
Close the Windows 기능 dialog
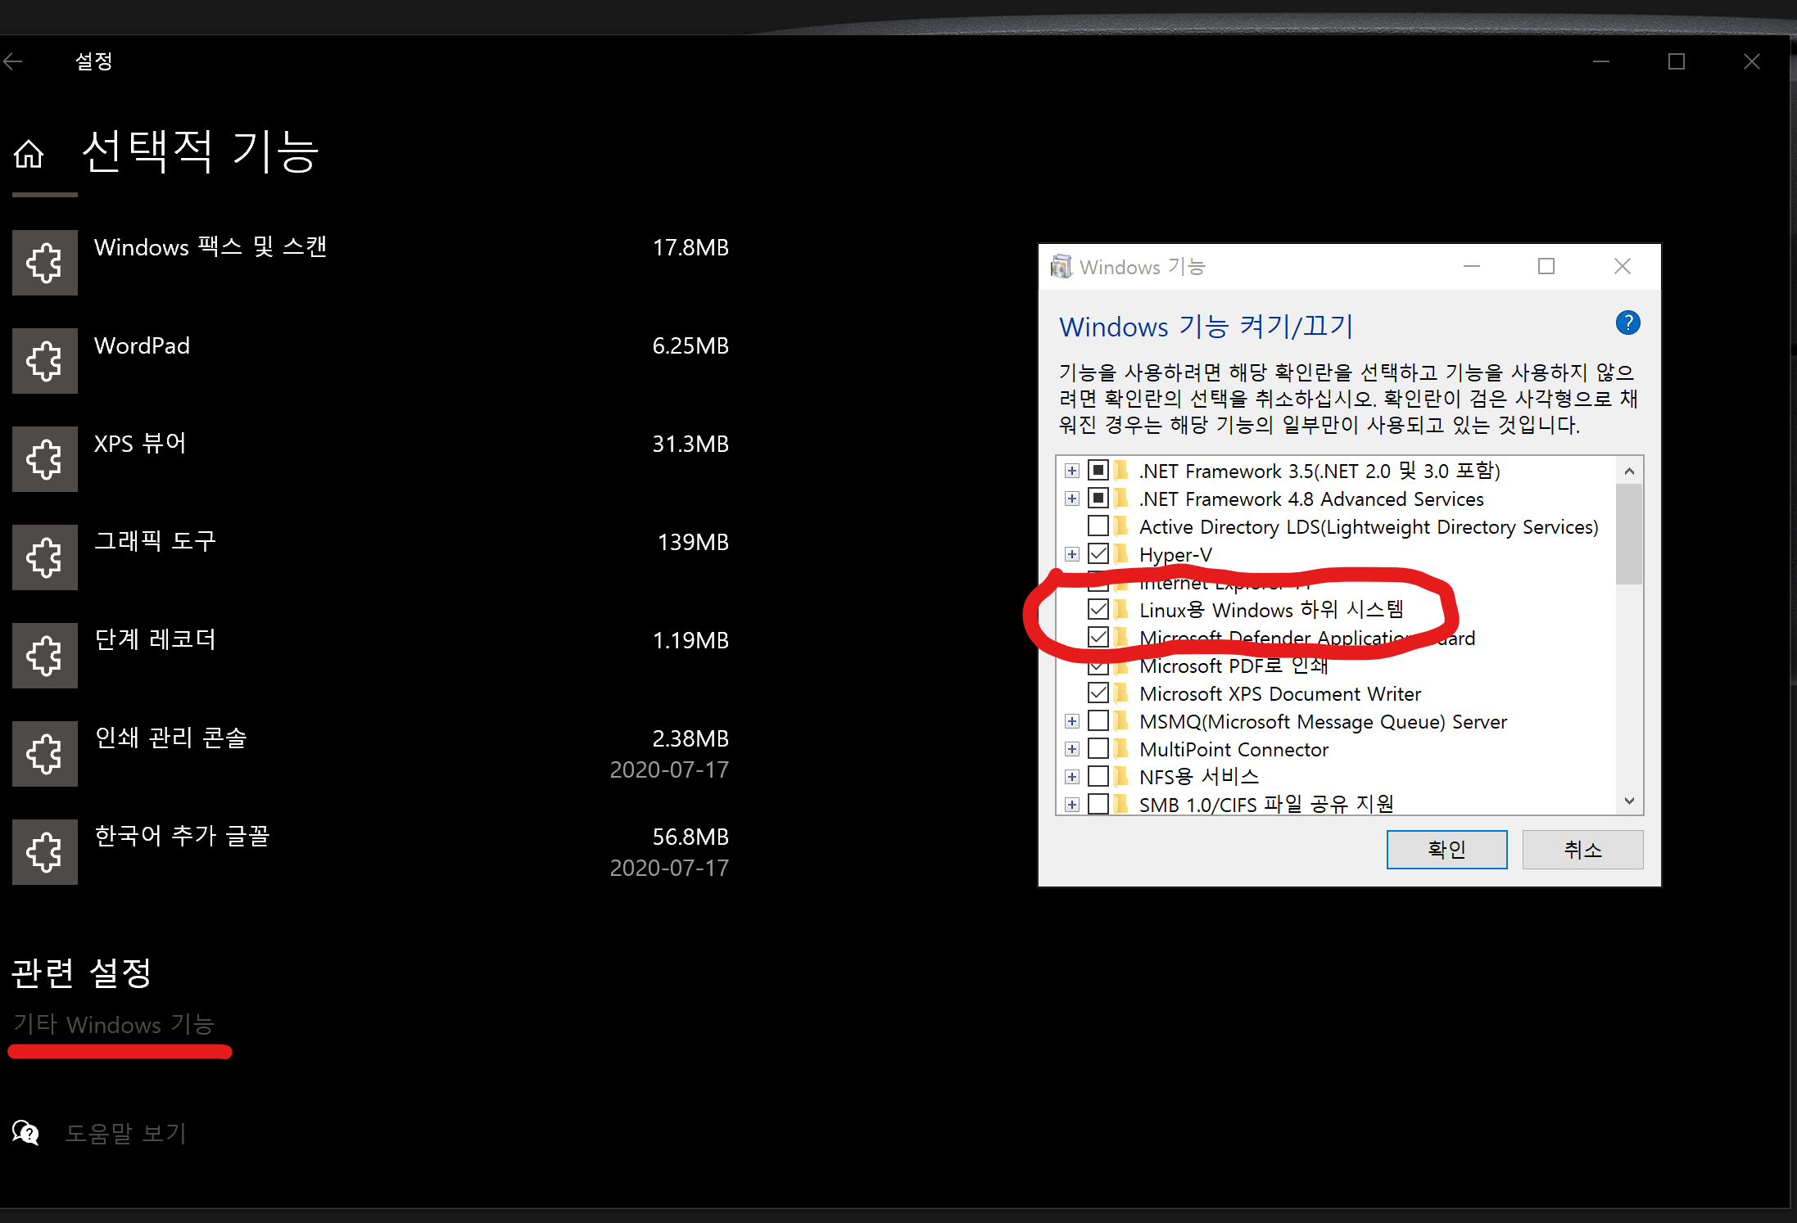pyautogui.click(x=1623, y=266)
